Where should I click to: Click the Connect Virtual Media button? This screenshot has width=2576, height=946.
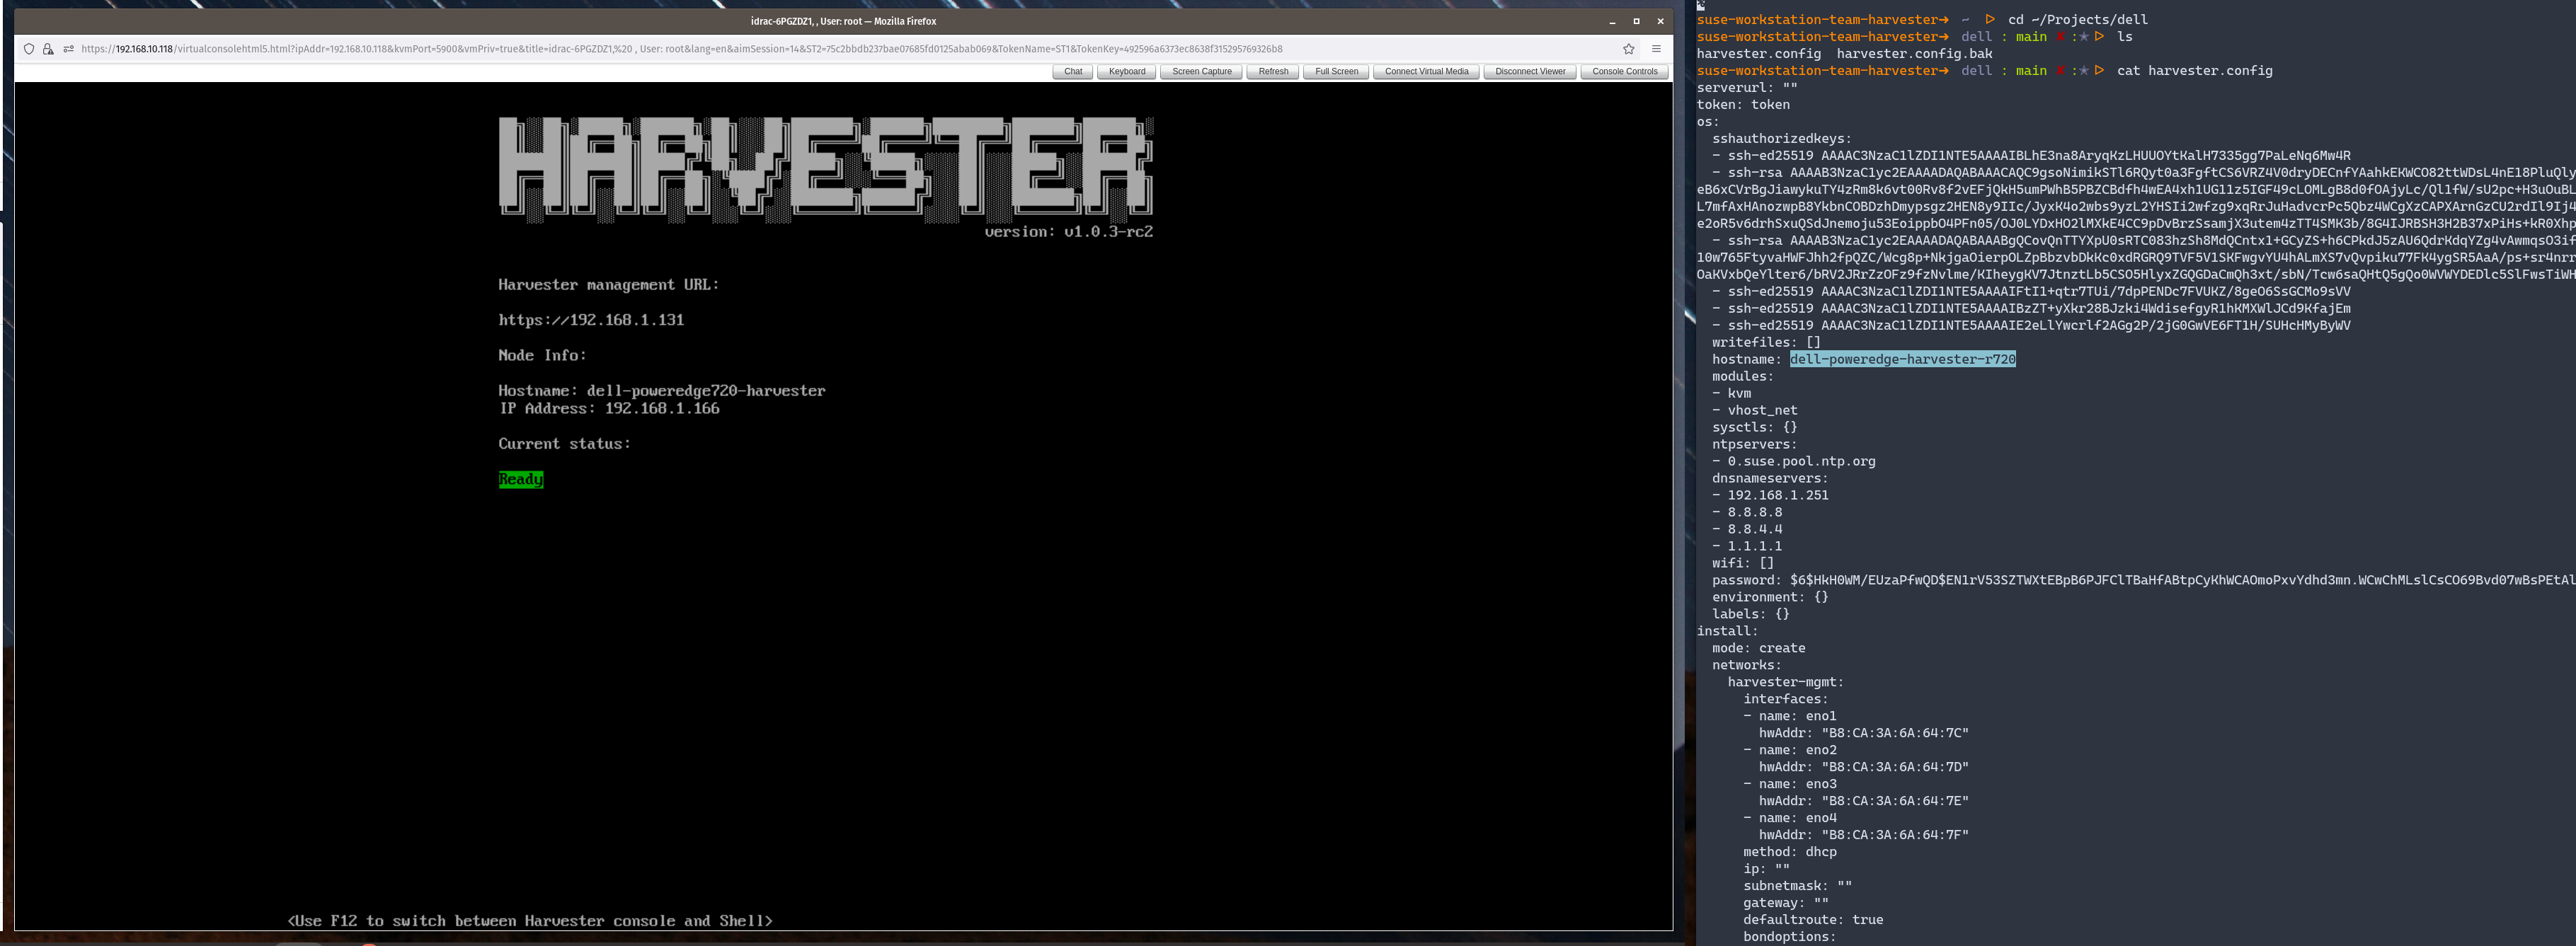[x=1426, y=72]
